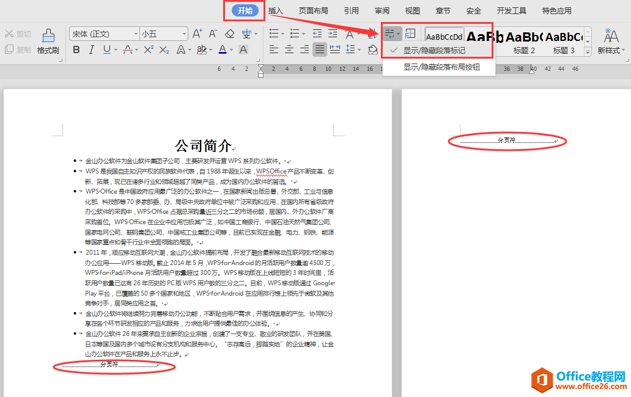Decrease paragraph indent
631x397 pixels.
click(x=317, y=34)
